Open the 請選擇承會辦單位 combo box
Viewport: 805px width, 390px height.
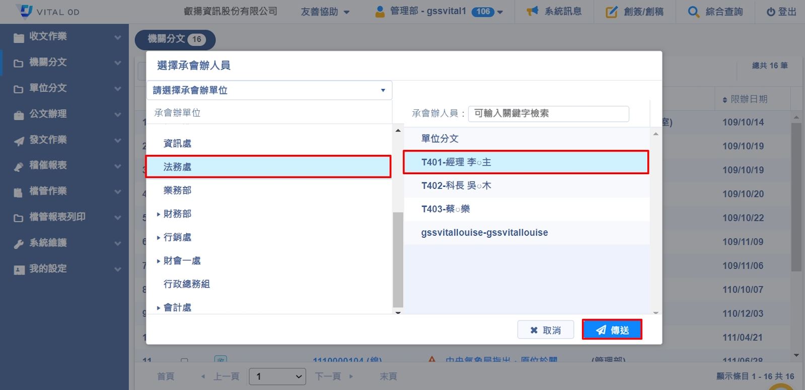(x=269, y=90)
